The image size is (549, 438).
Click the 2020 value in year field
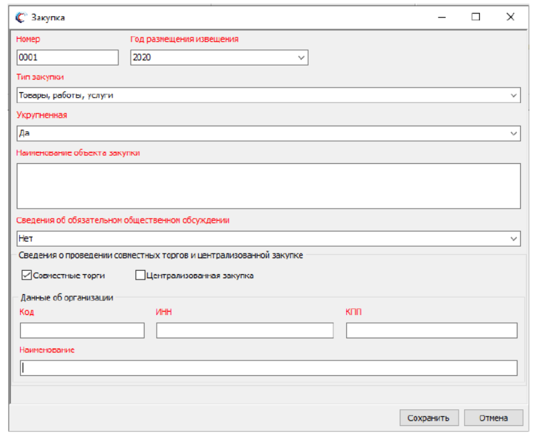point(143,58)
